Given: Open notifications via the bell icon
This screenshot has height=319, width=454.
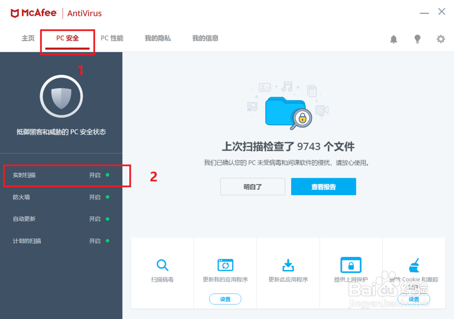Looking at the screenshot, I should 394,39.
